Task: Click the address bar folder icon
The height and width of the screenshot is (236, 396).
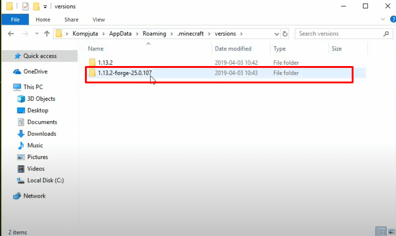Action: click(x=59, y=34)
